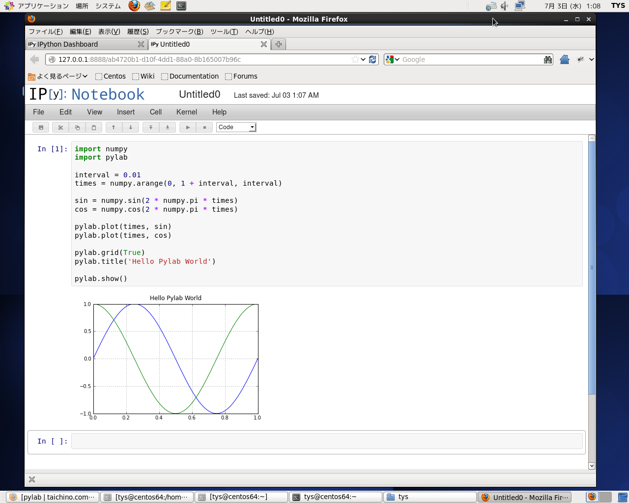Launch the terminal from the top panel
The image size is (629, 503).
coord(181,6)
